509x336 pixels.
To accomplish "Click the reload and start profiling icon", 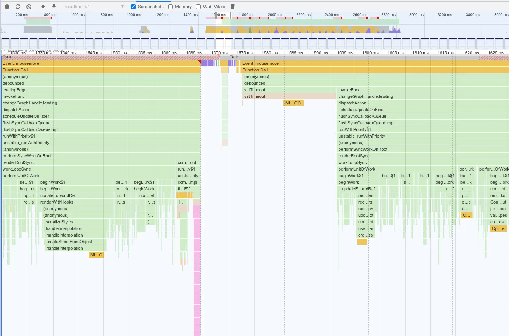I will pyautogui.click(x=18, y=7).
